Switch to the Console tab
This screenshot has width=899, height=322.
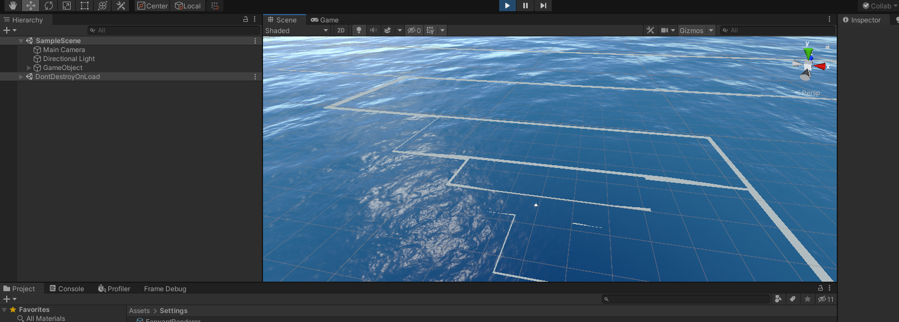67,288
